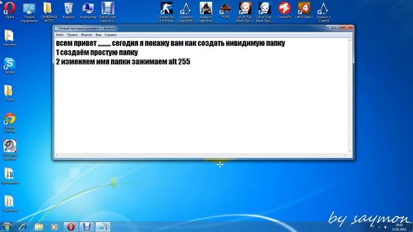Launch the Assassin's Creed II shortcut
Viewport: 413px width, 232px height.
[x=323, y=12]
